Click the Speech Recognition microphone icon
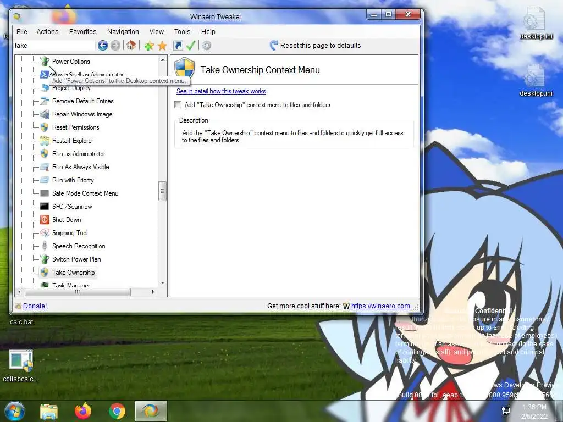563x422 pixels. pyautogui.click(x=45, y=246)
